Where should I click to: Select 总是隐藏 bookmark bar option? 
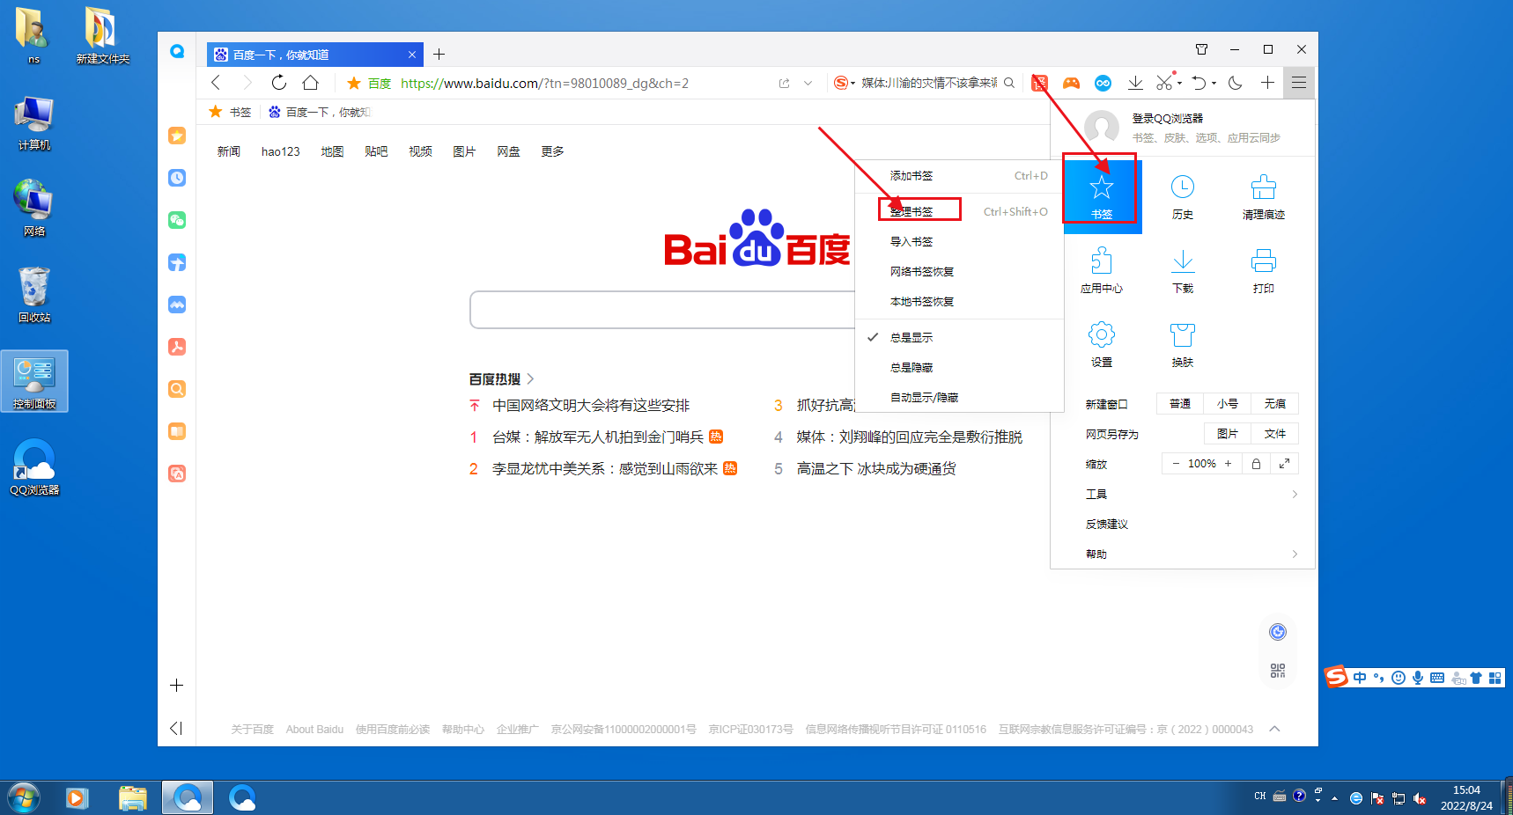(959, 367)
